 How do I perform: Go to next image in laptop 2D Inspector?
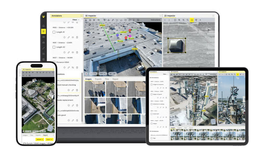tap(169, 20)
